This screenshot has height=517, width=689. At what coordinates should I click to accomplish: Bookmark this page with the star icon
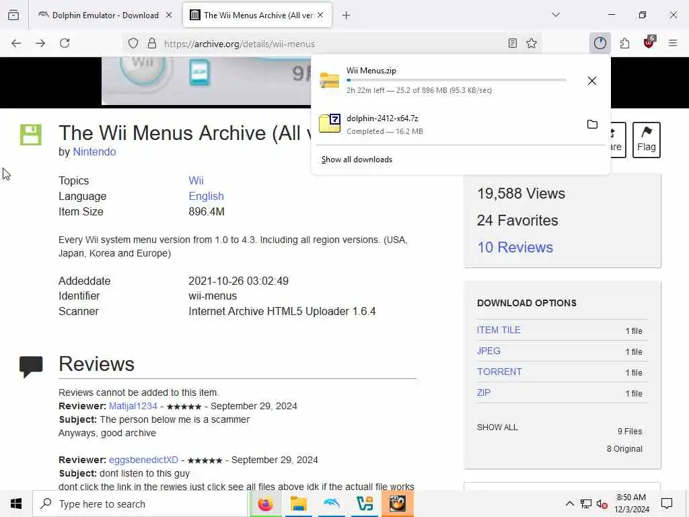click(x=532, y=44)
